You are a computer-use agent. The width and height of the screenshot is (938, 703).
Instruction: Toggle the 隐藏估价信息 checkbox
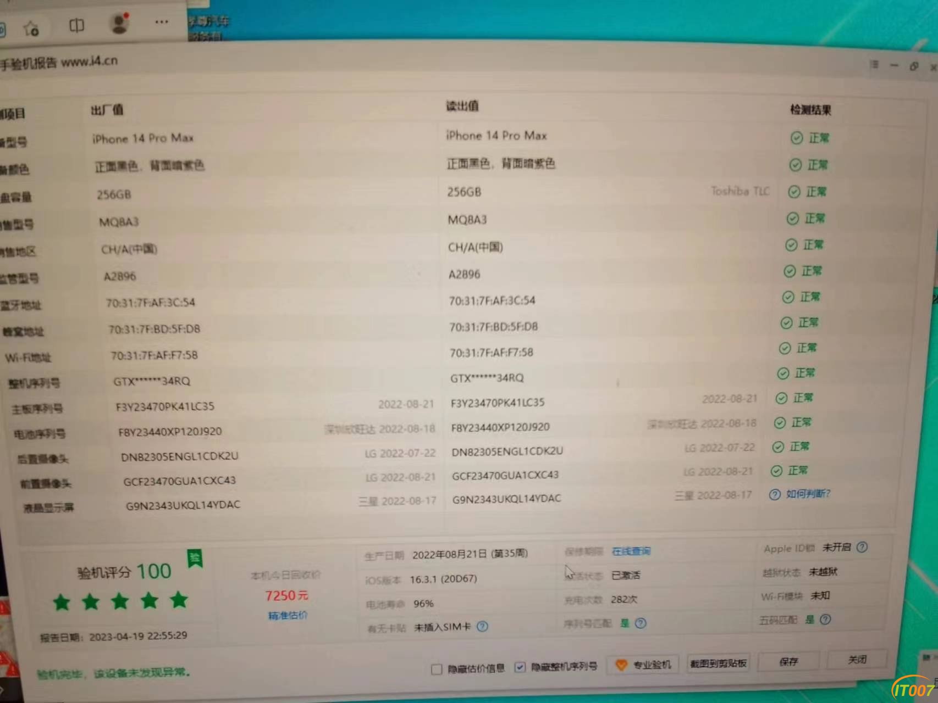point(437,669)
